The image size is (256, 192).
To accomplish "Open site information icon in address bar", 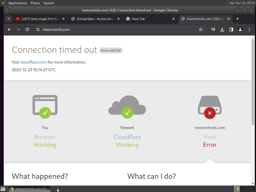I will [x=38, y=29].
